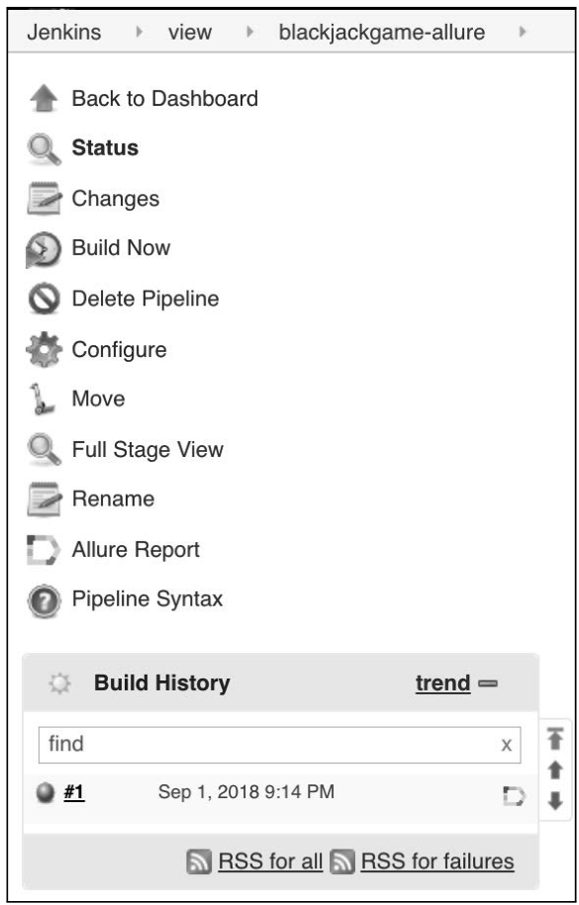Open build #1 link

pos(74,792)
